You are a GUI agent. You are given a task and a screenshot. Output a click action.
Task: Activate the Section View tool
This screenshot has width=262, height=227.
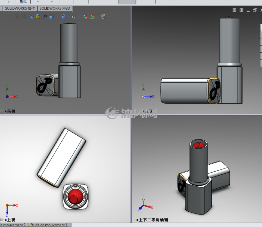point(38,16)
